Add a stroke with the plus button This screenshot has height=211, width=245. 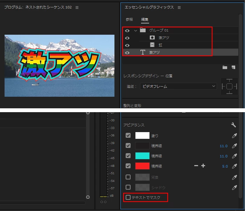point(203,166)
